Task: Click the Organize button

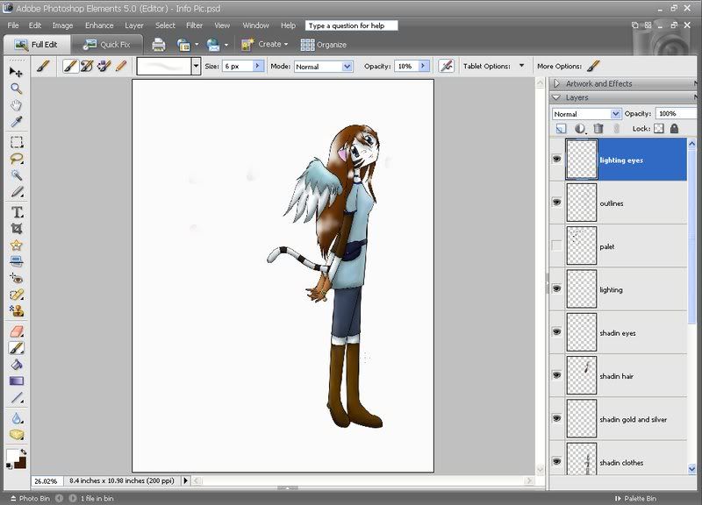Action: [x=324, y=45]
